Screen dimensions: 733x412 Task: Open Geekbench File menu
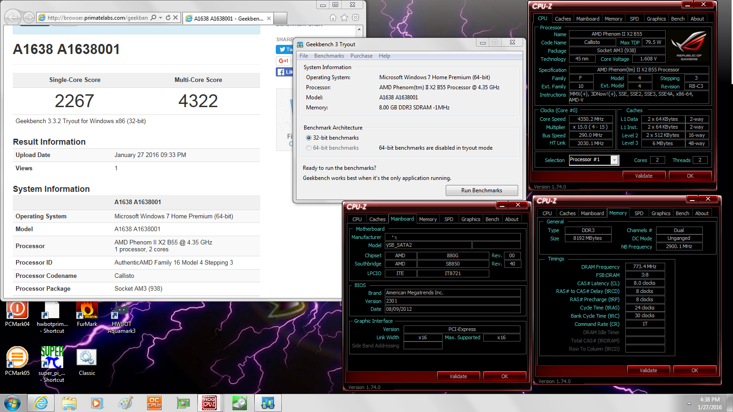coord(304,56)
